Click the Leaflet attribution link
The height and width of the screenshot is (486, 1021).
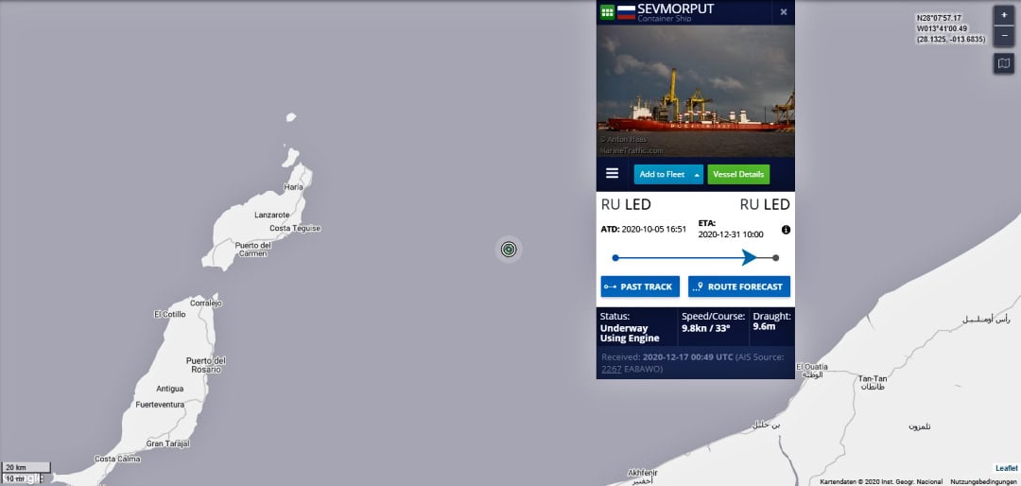[x=1006, y=468]
